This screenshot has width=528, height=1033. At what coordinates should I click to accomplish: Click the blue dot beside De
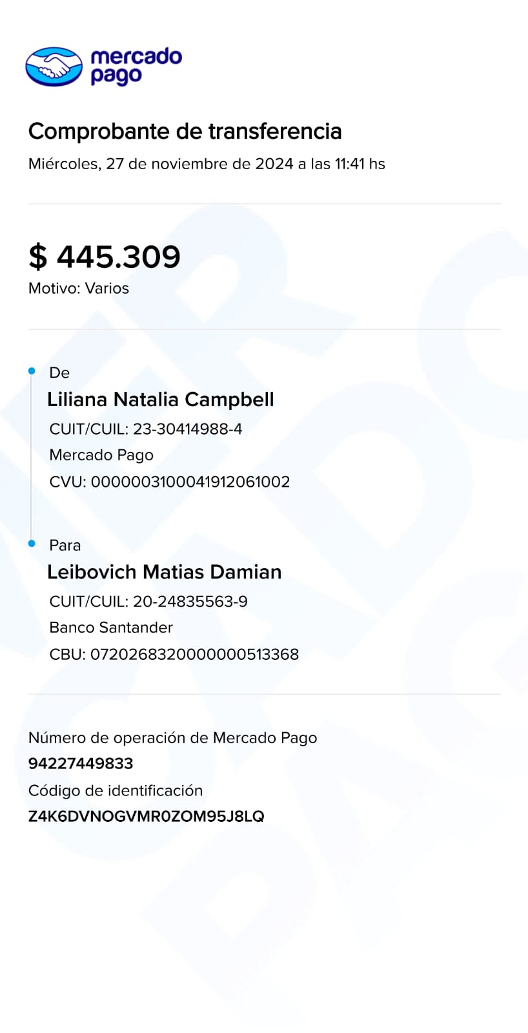[x=32, y=371]
